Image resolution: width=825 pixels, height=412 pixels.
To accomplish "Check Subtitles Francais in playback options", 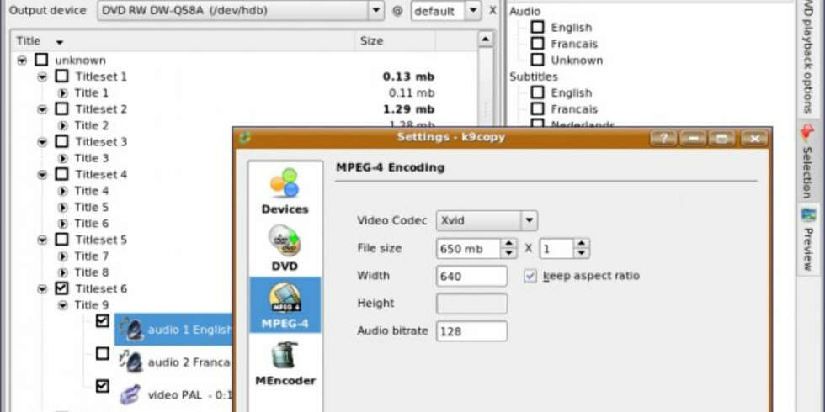I will click(x=537, y=108).
